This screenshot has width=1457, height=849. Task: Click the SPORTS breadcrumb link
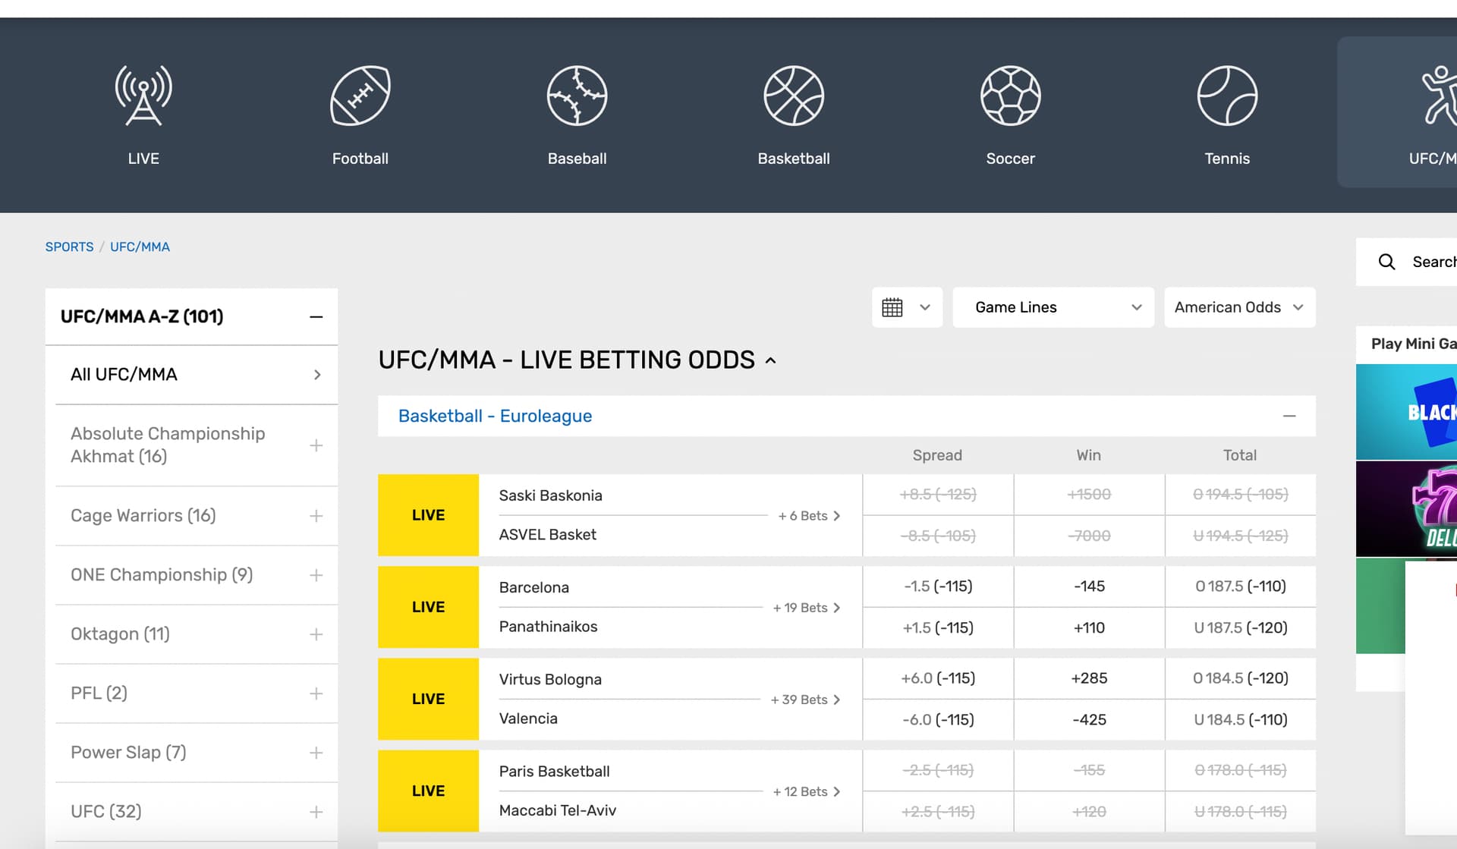(69, 247)
